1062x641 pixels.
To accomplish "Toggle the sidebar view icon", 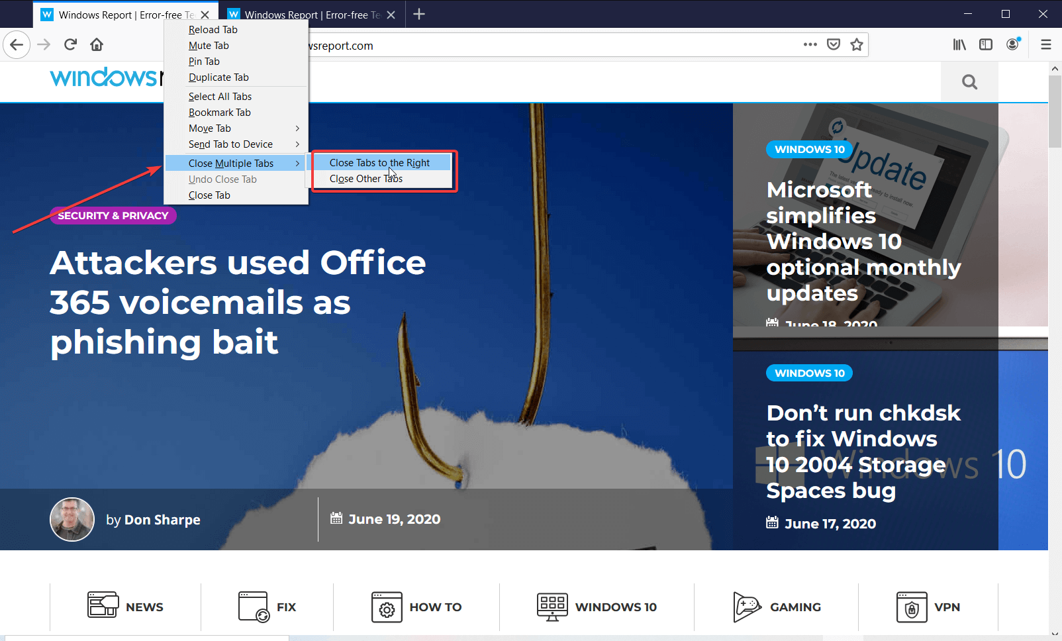I will [986, 44].
